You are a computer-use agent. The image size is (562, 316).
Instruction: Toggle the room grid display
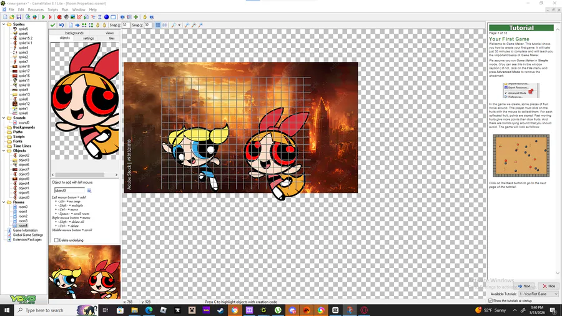click(158, 25)
